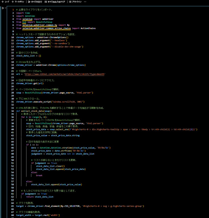Add a new code cell with コード
The height and width of the screenshot is (218, 209).
coord(5,2)
